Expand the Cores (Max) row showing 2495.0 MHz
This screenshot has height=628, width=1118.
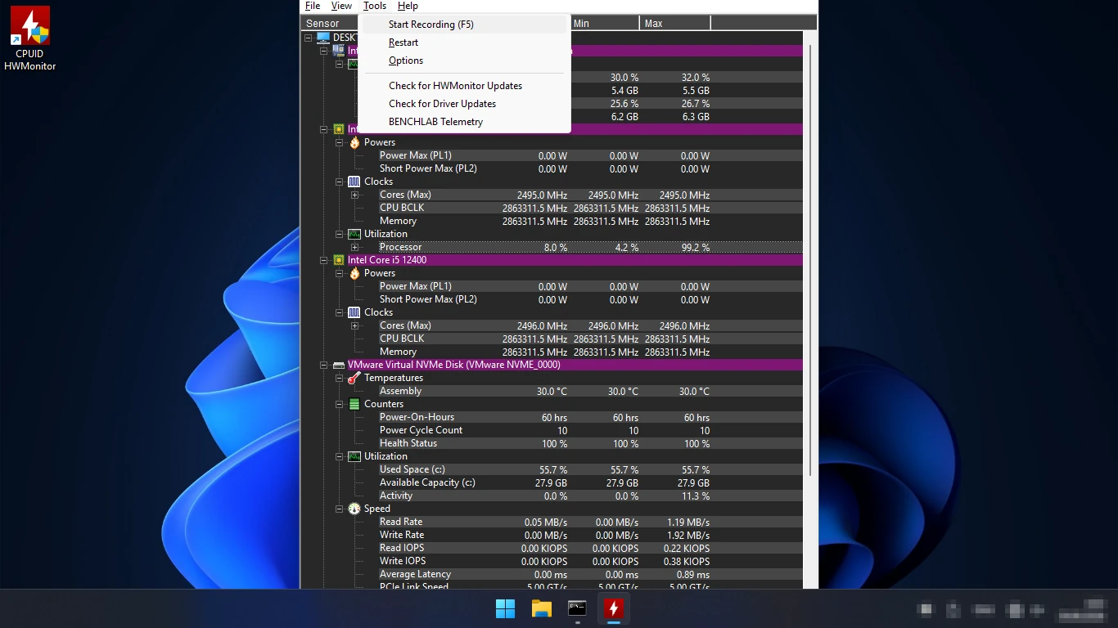pyautogui.click(x=355, y=195)
